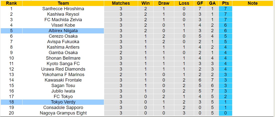
Task: Select FC Machida Zelvia in the table
Action: [x=63, y=20]
